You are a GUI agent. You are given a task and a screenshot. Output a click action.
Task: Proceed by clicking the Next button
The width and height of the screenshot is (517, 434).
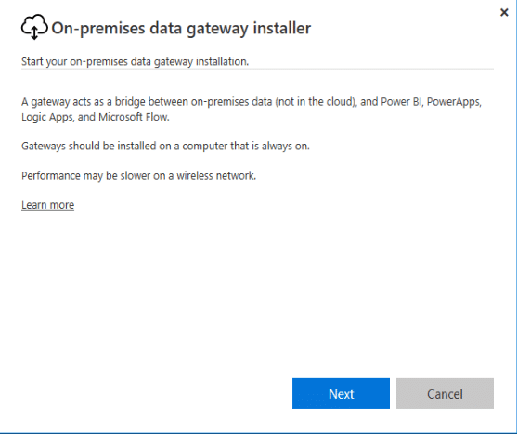tap(341, 393)
